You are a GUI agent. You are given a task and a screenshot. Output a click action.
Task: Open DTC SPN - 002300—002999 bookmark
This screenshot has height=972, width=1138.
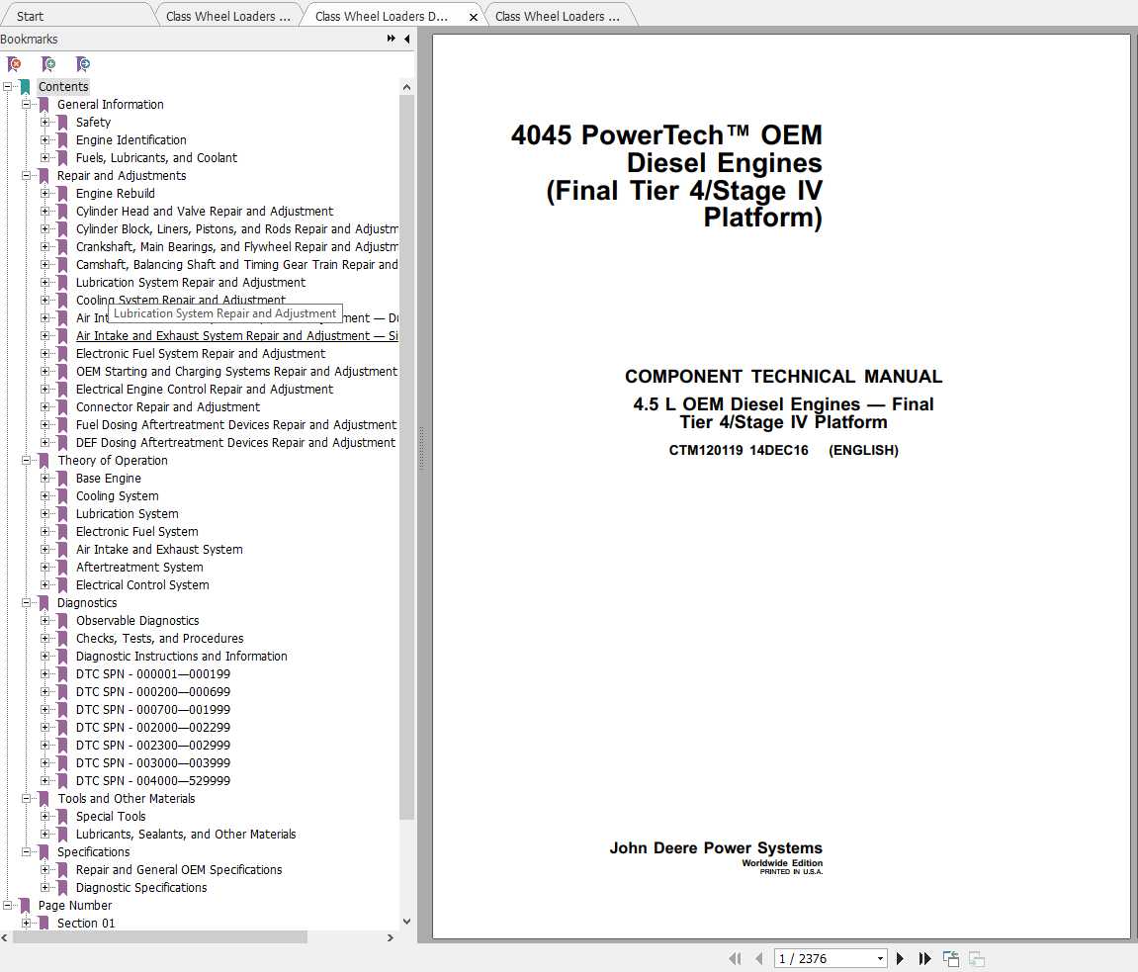(153, 746)
